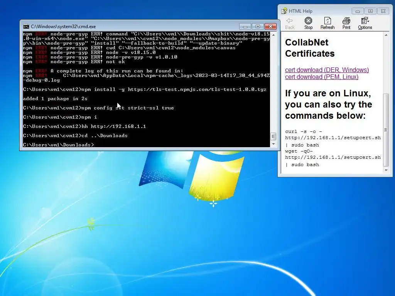
Task: Refresh the HTML Help page
Action: pos(327,24)
